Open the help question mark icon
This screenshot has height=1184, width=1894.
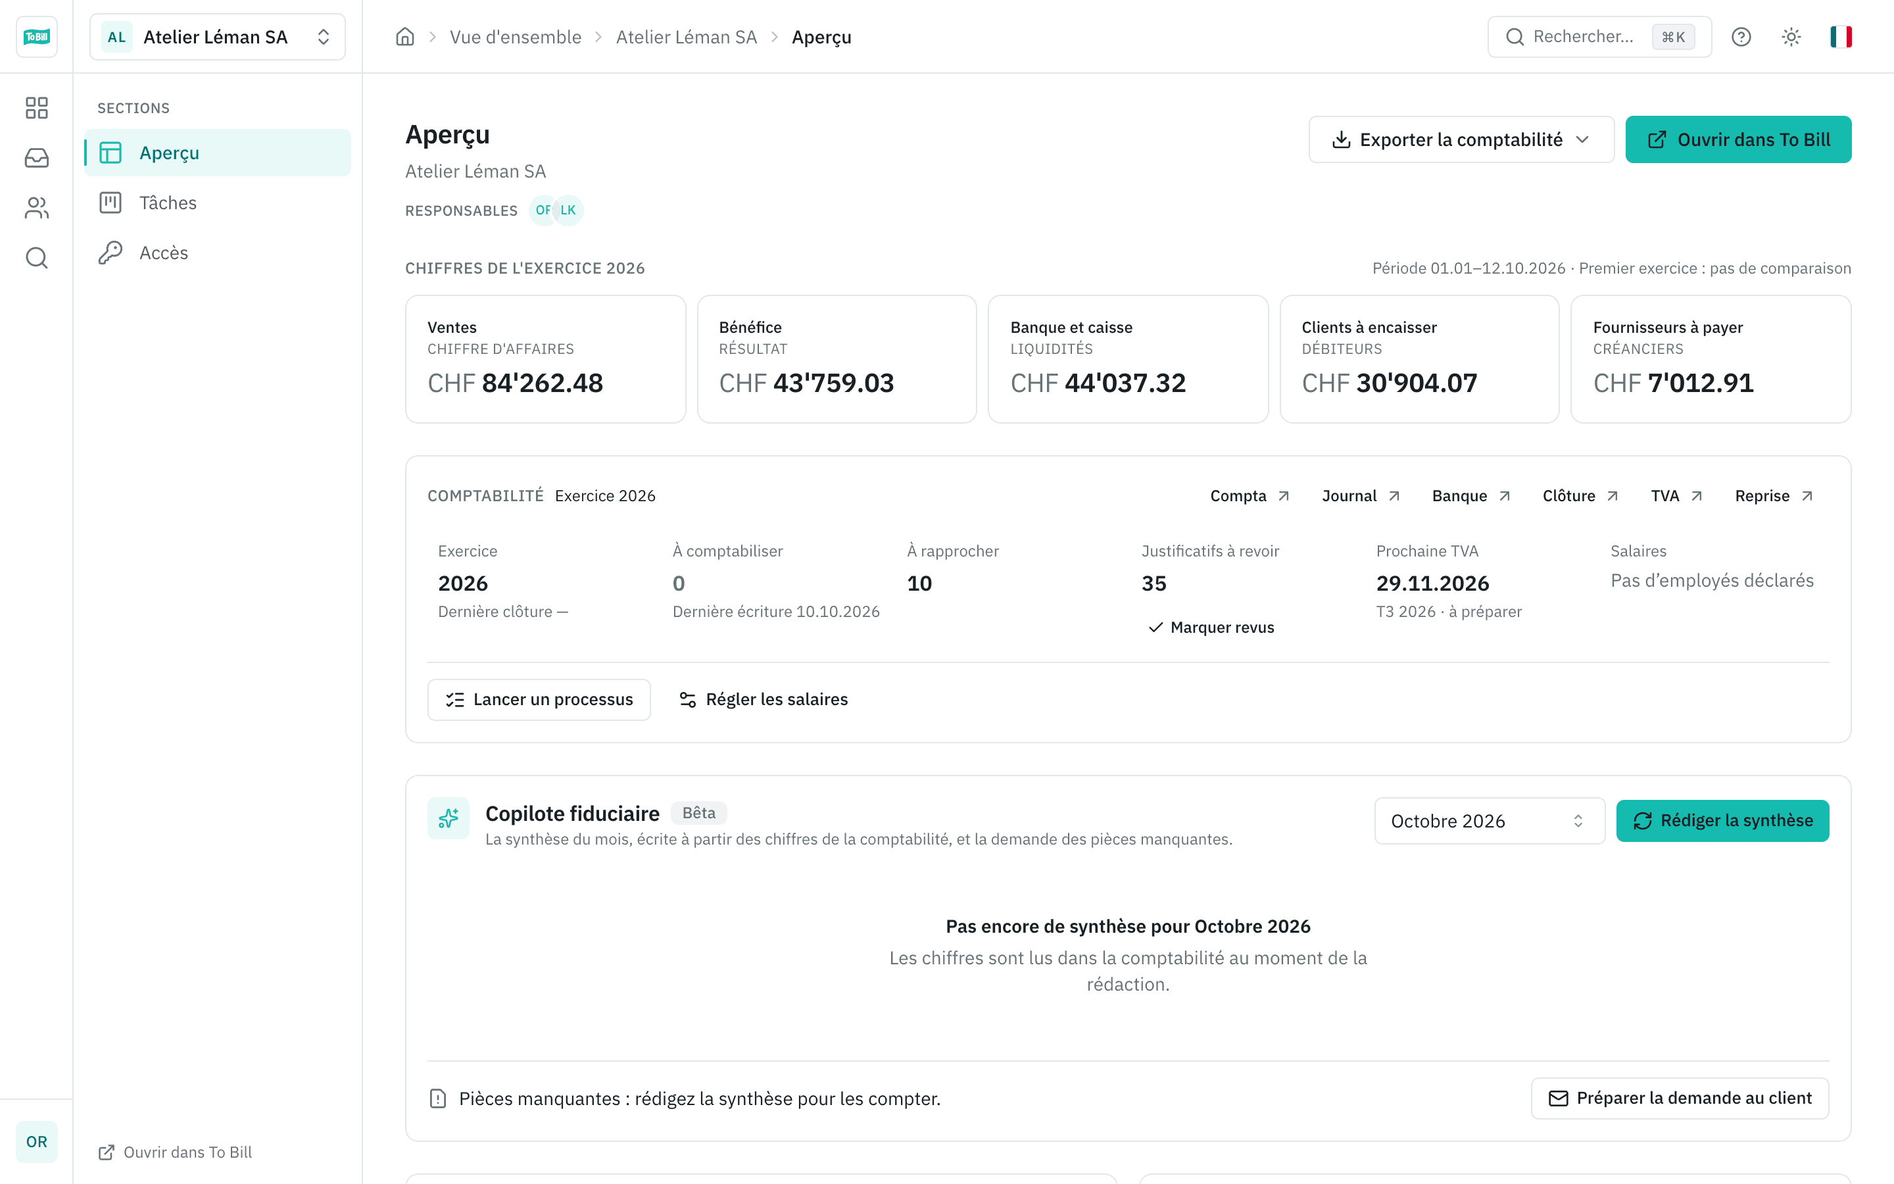(1741, 37)
